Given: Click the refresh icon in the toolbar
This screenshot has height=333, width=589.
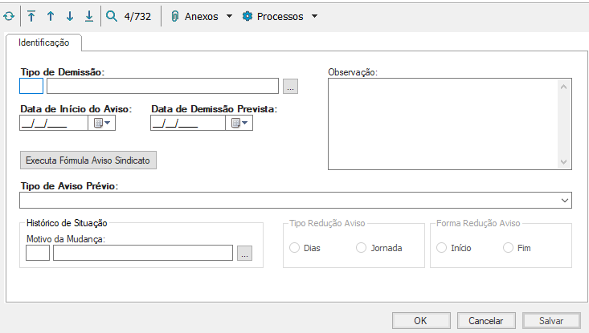Looking at the screenshot, I should (x=8, y=16).
